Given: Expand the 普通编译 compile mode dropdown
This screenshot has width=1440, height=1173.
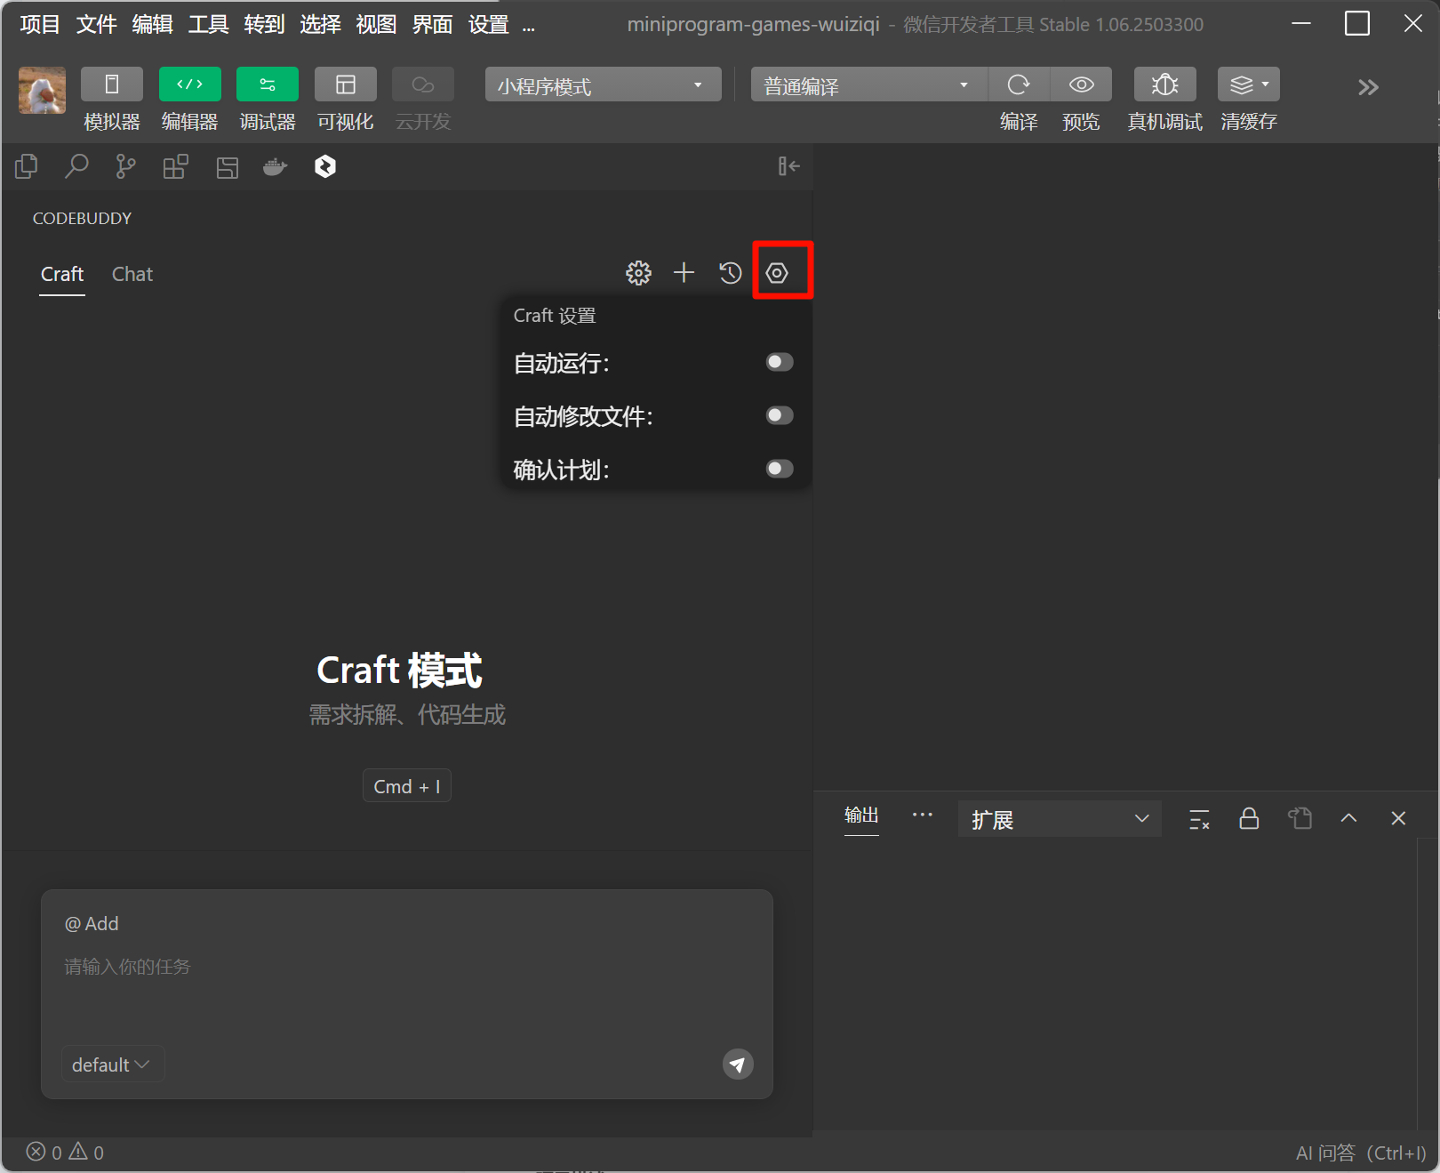Looking at the screenshot, I should click(868, 85).
